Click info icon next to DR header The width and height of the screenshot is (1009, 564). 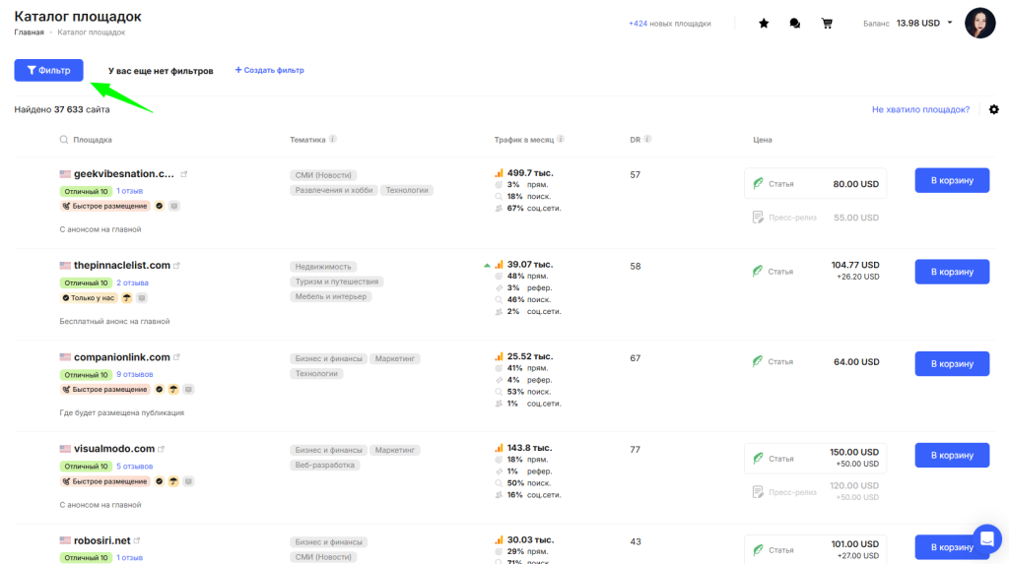pyautogui.click(x=647, y=140)
